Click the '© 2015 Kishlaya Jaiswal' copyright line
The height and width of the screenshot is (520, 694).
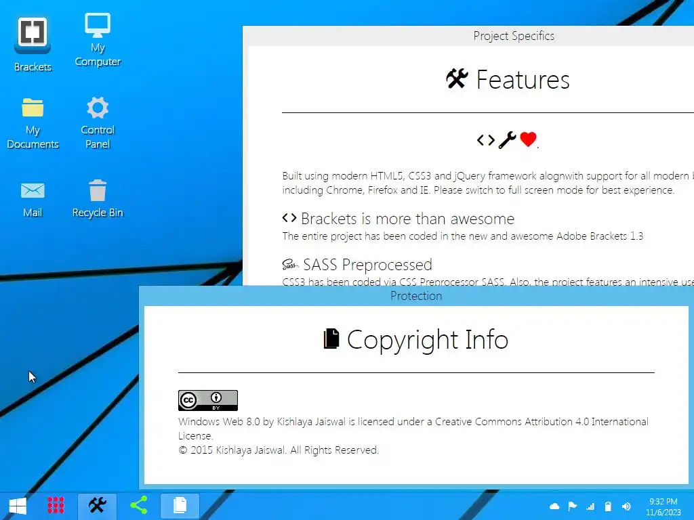tap(279, 450)
